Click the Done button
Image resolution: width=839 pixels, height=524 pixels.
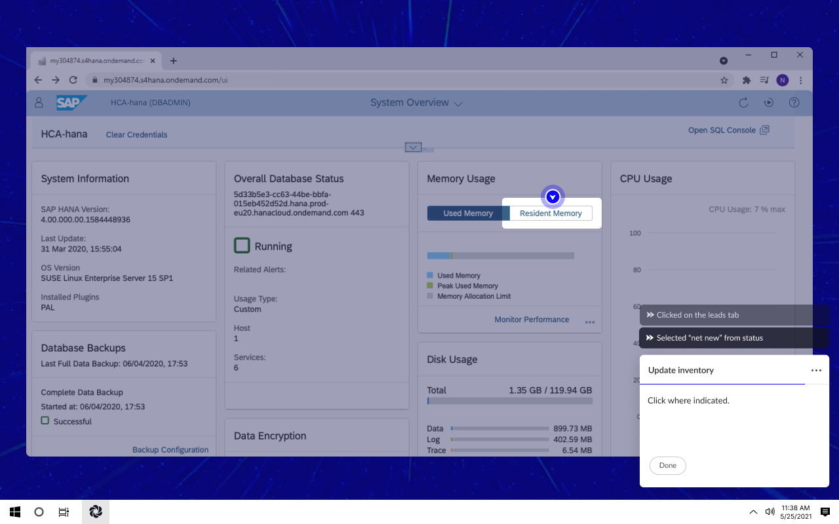coord(667,465)
